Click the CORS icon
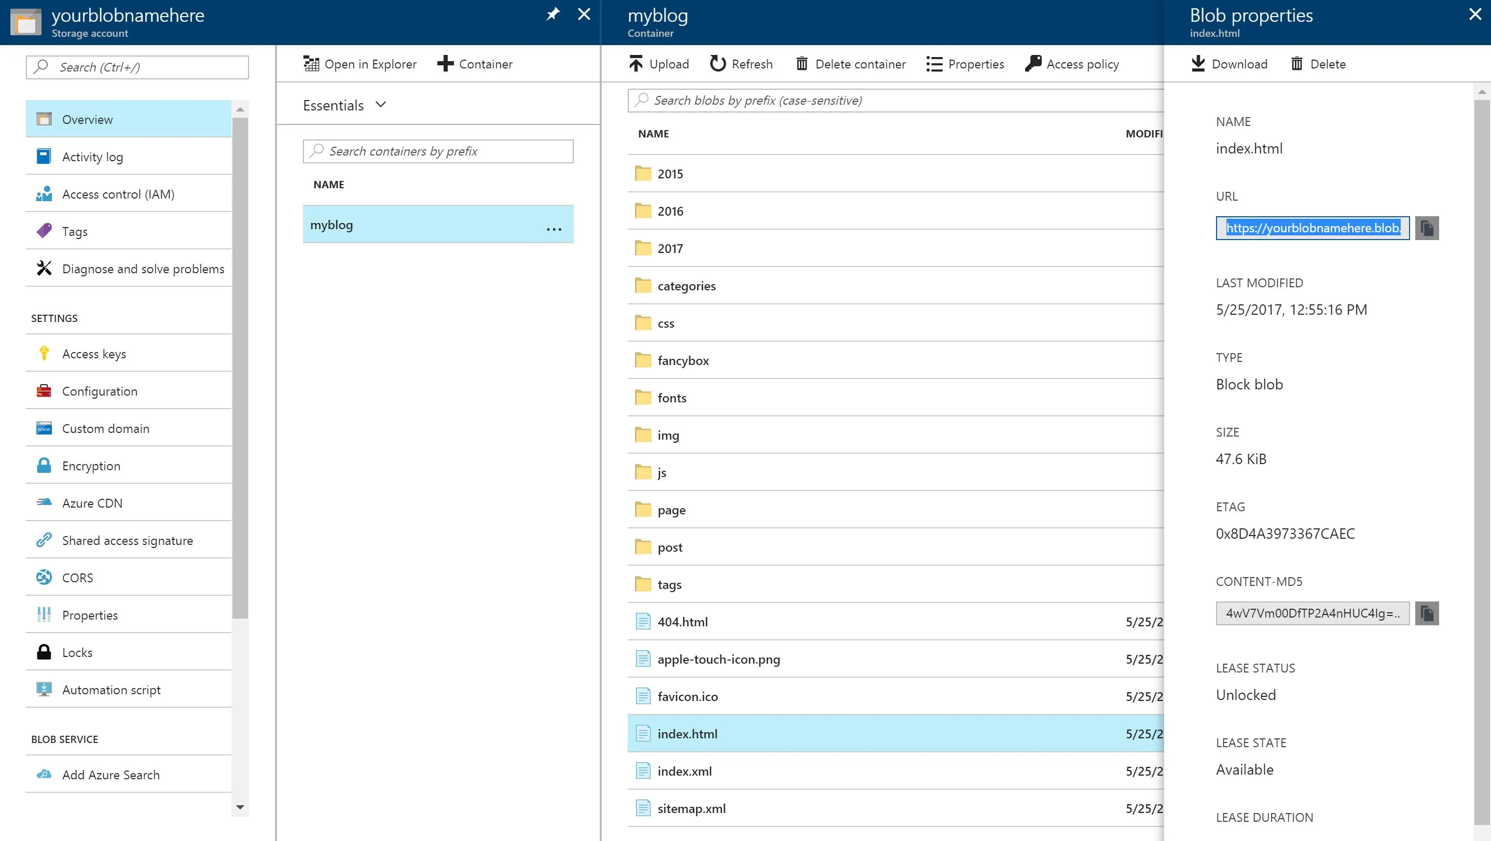This screenshot has width=1491, height=841. [x=44, y=577]
